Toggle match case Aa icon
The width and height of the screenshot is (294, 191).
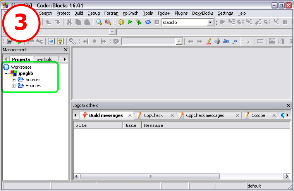pos(226,41)
